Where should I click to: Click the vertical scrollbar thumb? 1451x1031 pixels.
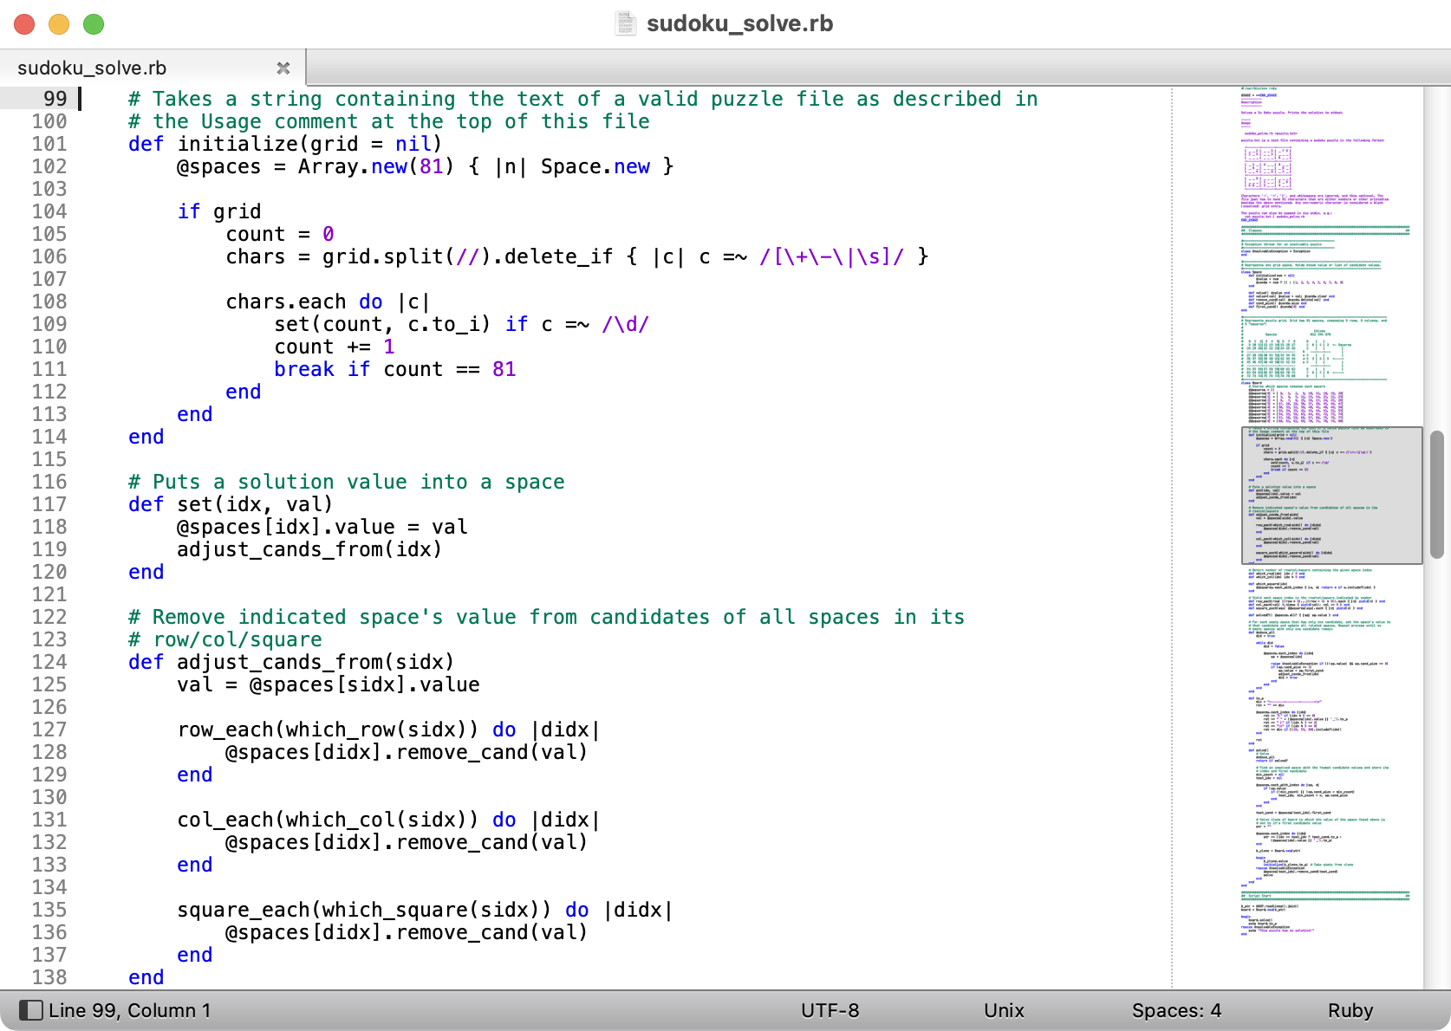[1436, 495]
